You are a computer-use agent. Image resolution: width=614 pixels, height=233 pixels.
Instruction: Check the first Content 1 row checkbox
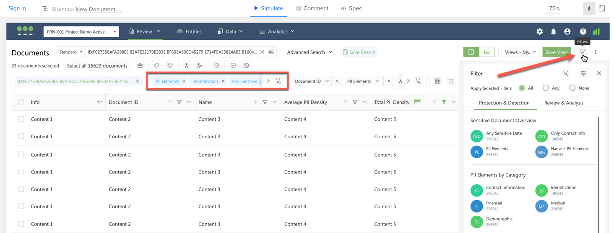[21, 119]
